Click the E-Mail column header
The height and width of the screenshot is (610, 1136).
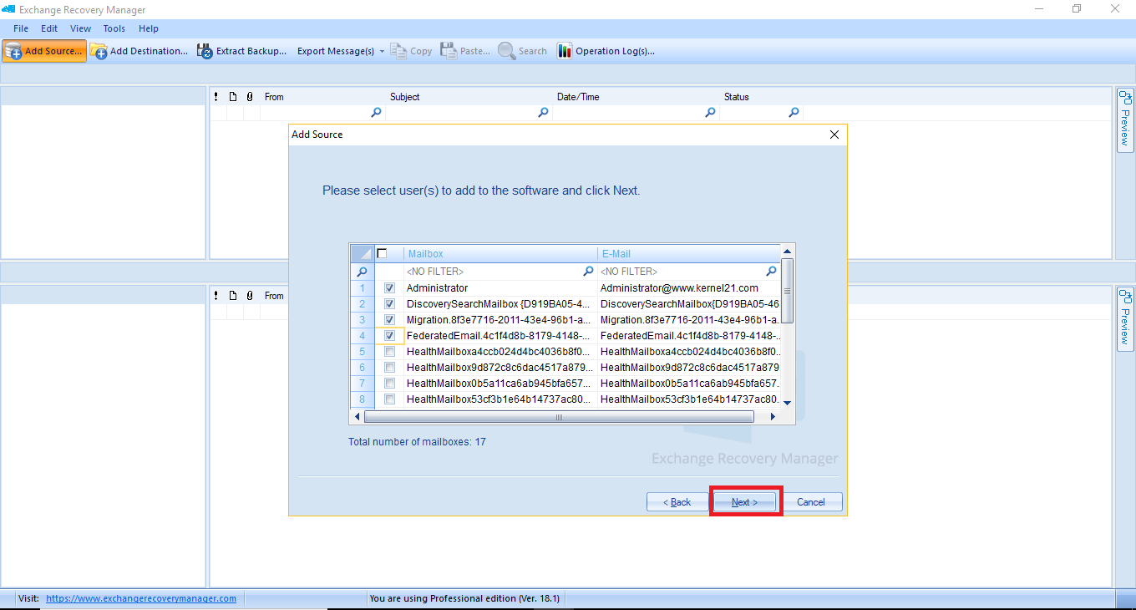coord(689,253)
